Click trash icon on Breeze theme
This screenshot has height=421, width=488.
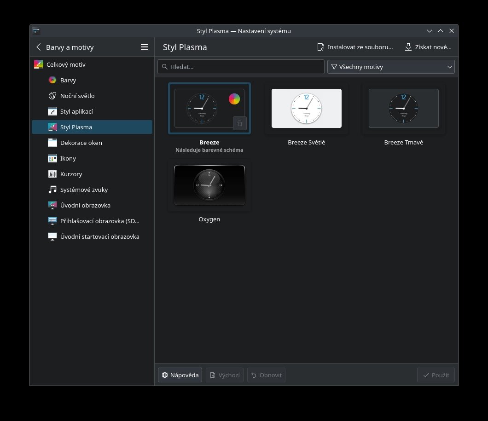coord(240,123)
